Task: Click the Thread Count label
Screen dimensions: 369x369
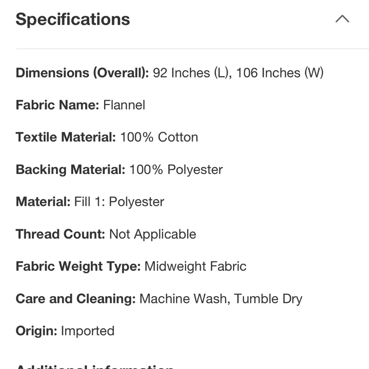Action: coord(61,234)
